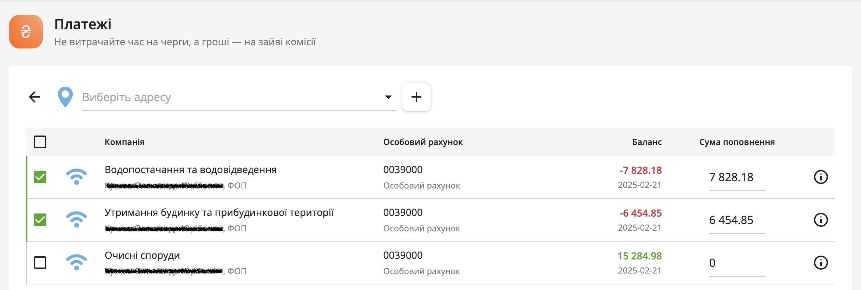
Task: Click the Компанія column header
Action: [125, 142]
